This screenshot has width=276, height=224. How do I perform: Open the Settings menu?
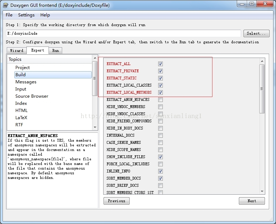[x=26, y=15]
